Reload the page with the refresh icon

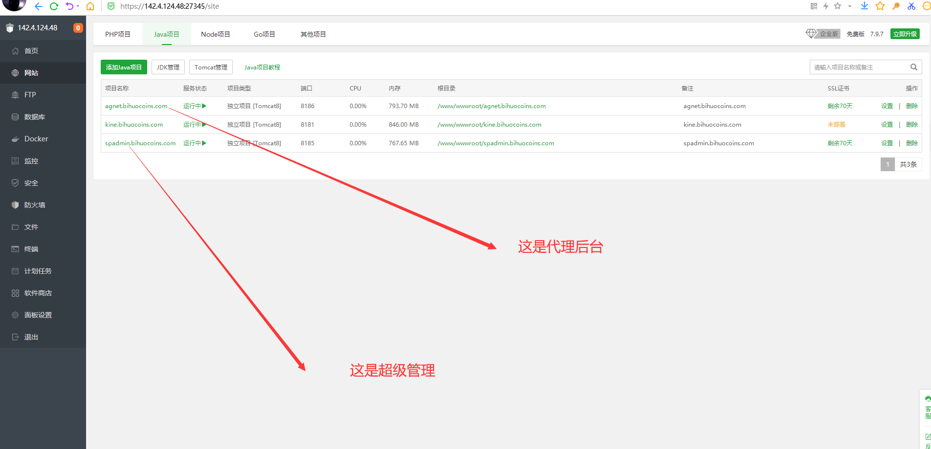click(54, 6)
